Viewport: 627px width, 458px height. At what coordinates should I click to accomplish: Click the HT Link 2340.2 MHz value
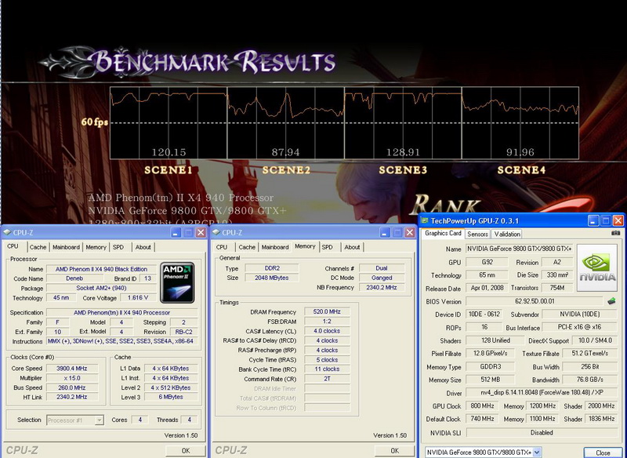(72, 397)
